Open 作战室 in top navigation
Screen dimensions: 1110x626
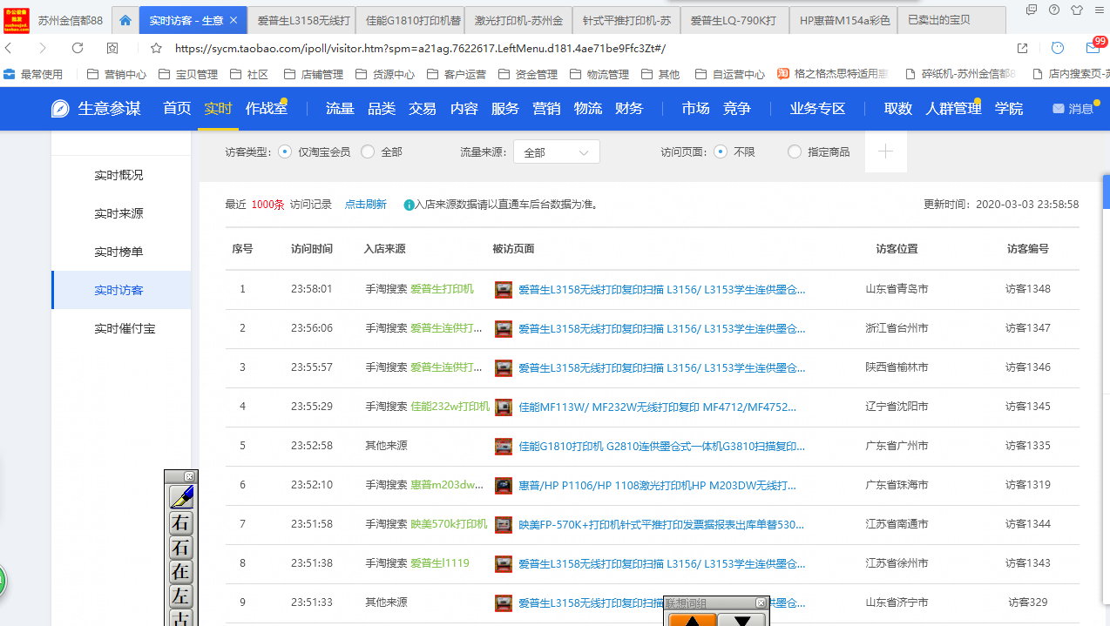(x=267, y=109)
